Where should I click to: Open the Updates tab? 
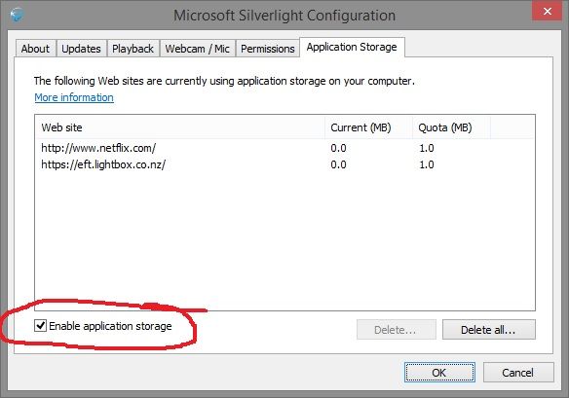(x=81, y=49)
